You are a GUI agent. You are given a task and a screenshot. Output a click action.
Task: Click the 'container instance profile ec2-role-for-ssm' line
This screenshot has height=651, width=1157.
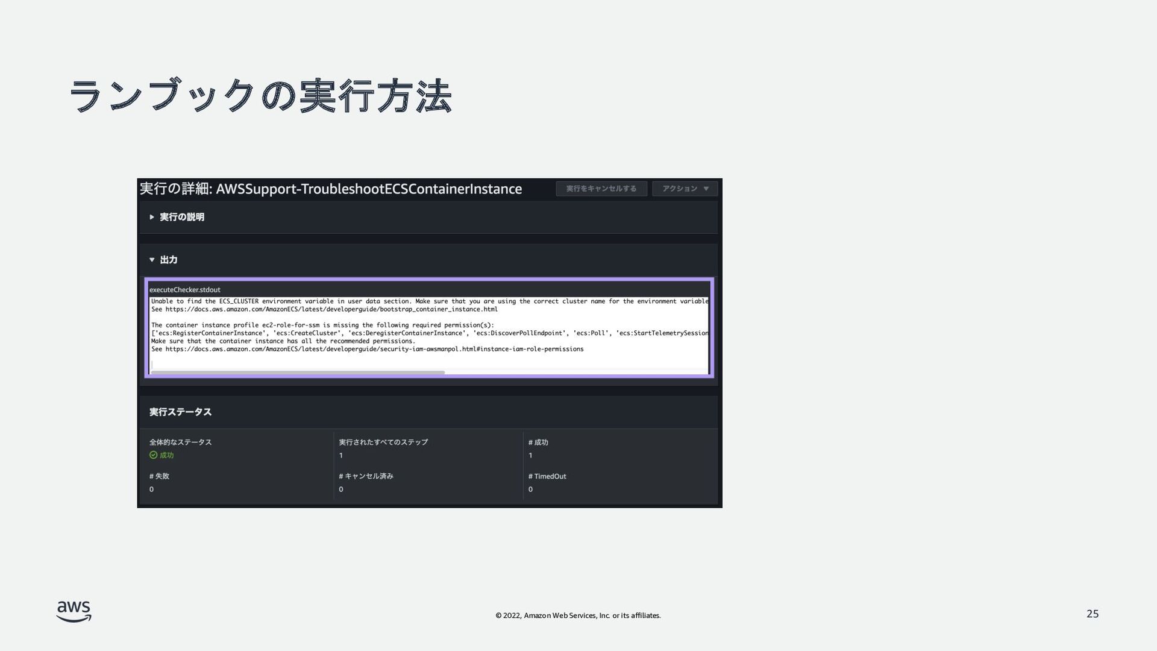(322, 325)
